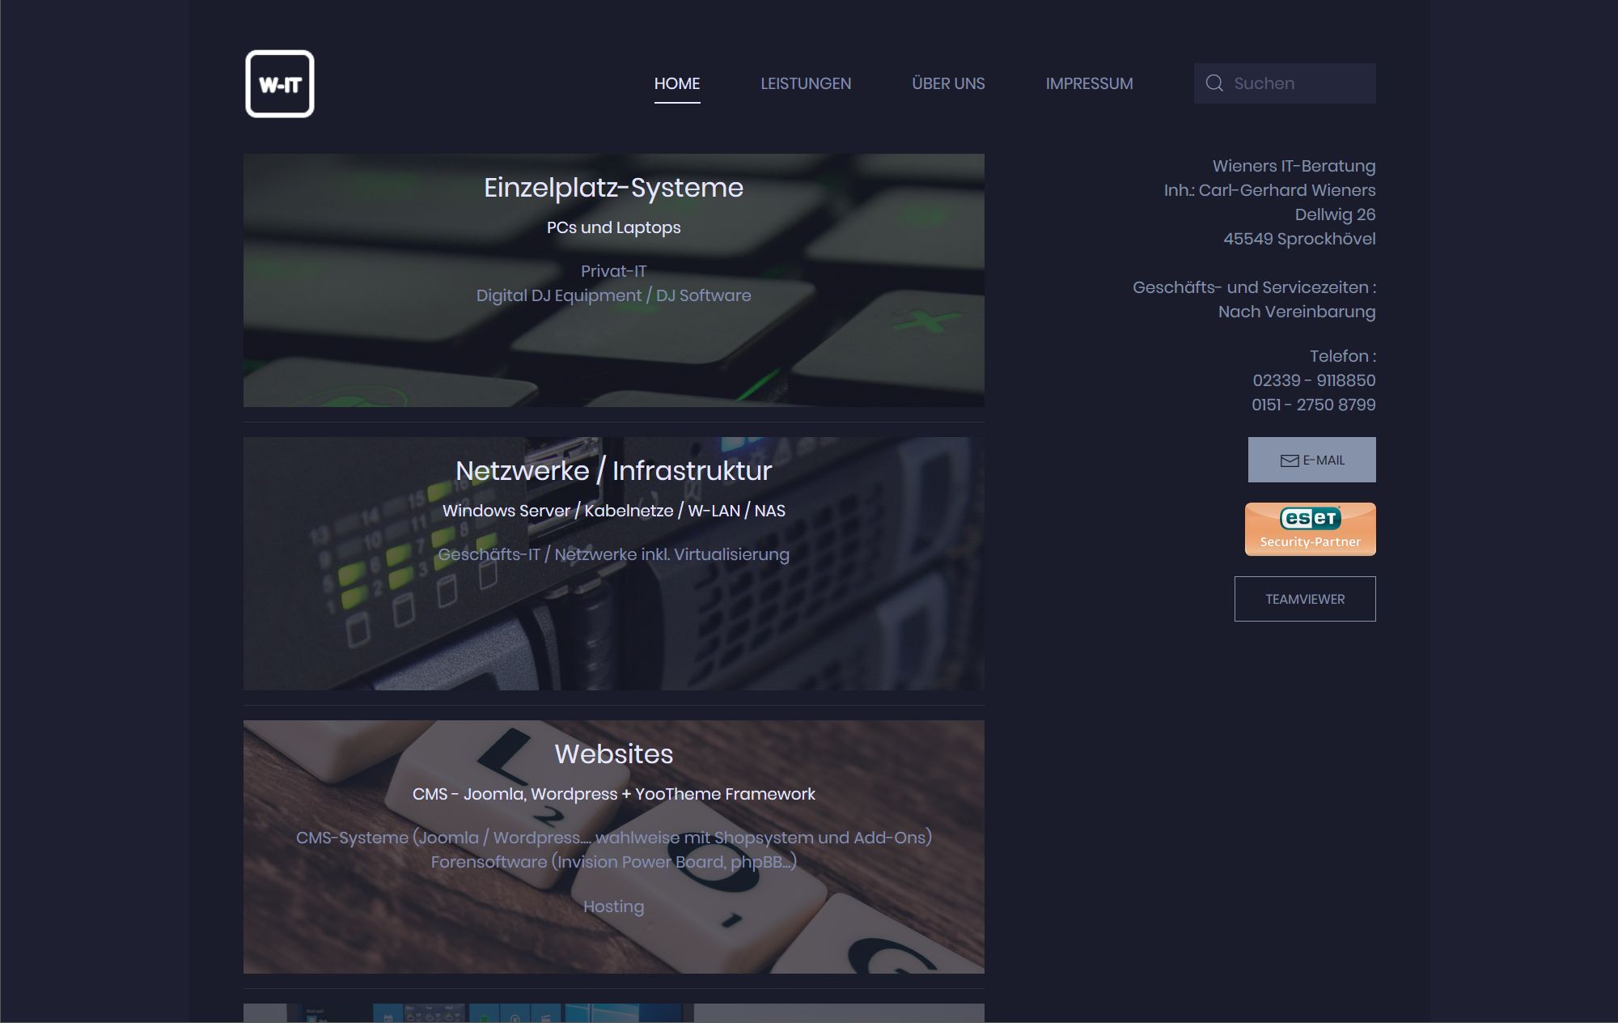
Task: Open the Websites banner
Action: point(614,847)
